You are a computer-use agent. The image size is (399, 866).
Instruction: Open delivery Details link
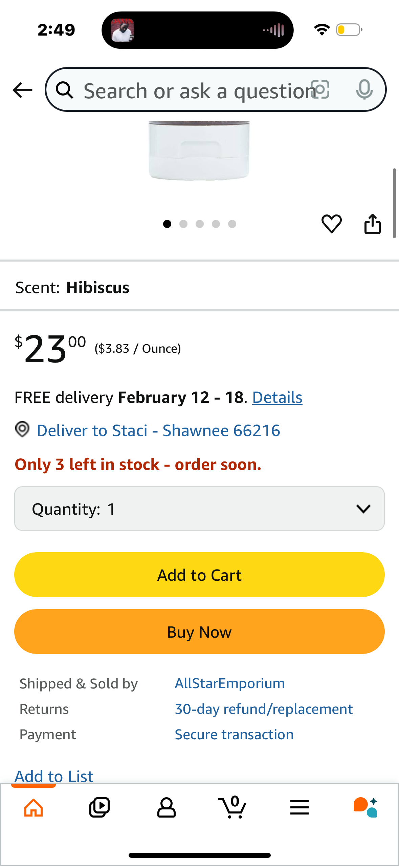click(277, 397)
